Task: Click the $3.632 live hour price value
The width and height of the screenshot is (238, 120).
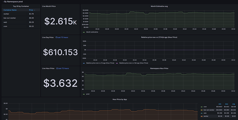Action: coord(60,83)
